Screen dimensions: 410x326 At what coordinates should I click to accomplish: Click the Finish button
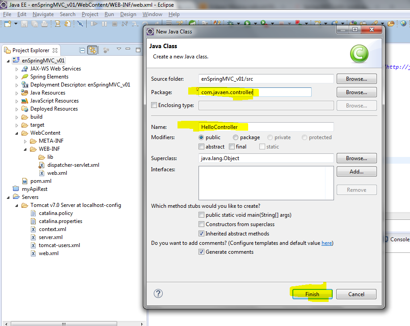(x=313, y=294)
